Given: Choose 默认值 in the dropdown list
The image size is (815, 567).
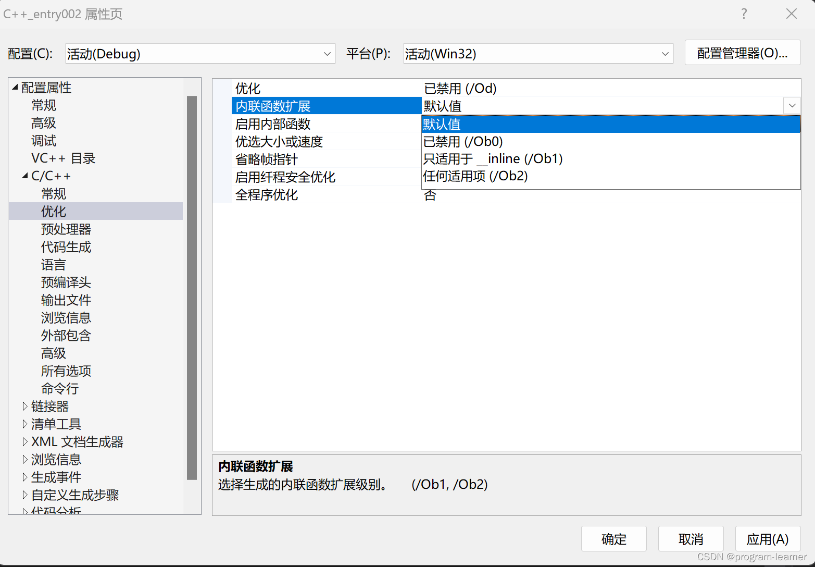Looking at the screenshot, I should tap(611, 124).
